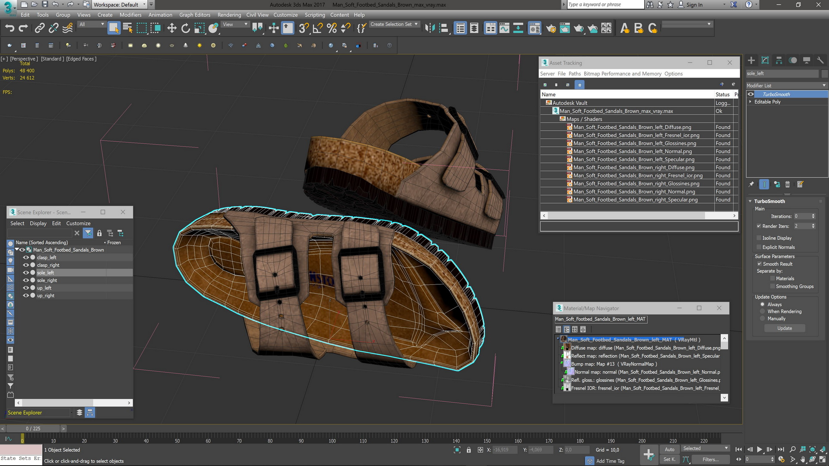Open the Rendering menu
Image resolution: width=829 pixels, height=466 pixels.
pyautogui.click(x=229, y=15)
